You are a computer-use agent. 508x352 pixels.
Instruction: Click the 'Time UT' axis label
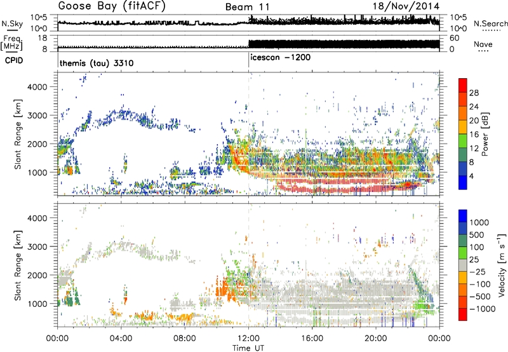click(x=248, y=348)
